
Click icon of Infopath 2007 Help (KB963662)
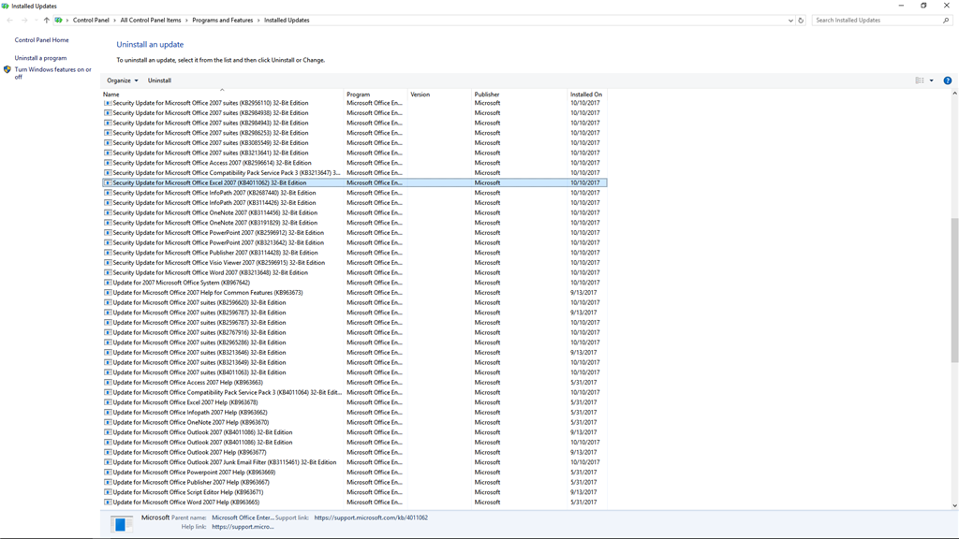[x=108, y=413]
